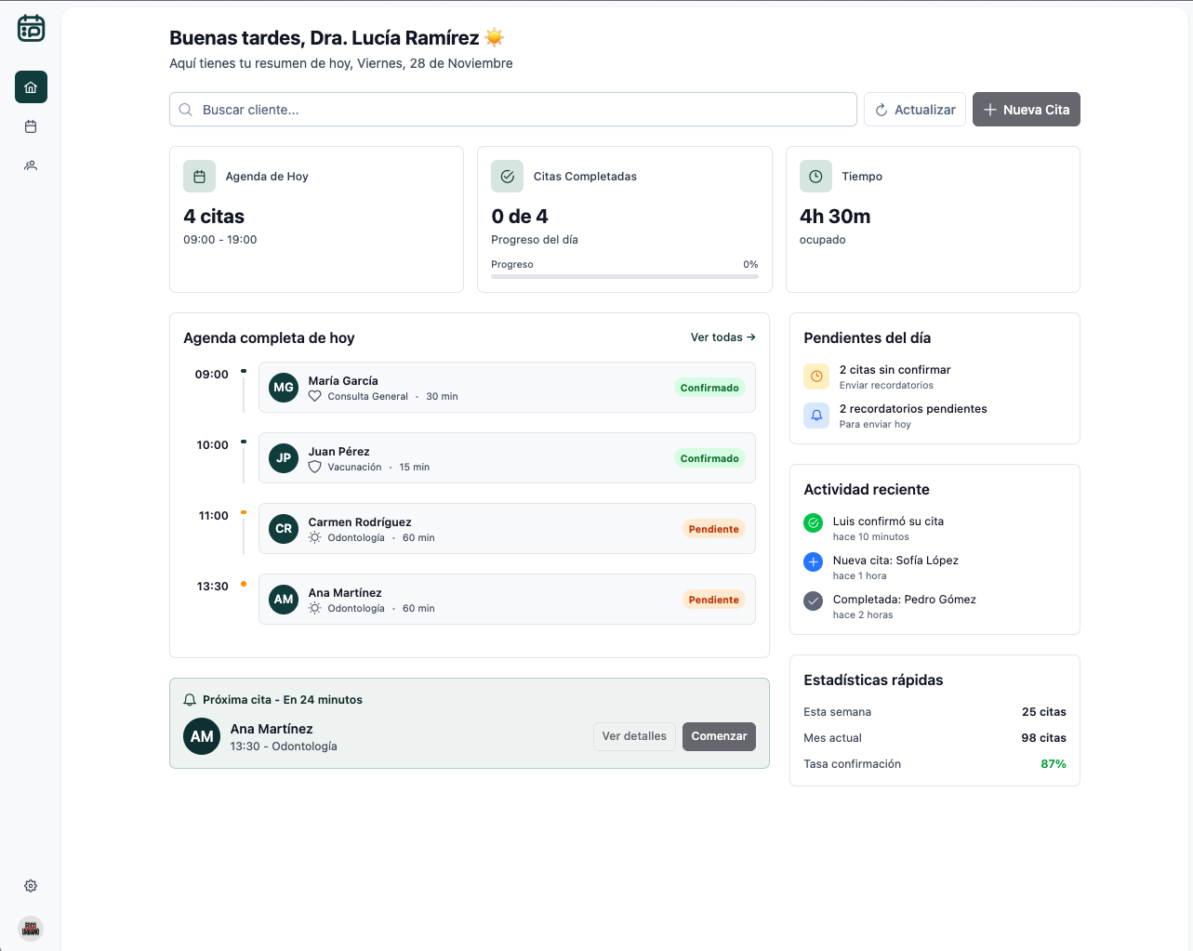Select the calendar icon in the sidebar
The image size is (1193, 951).
tap(31, 126)
